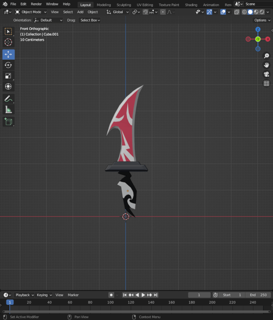273x320 pixels.
Task: Switch to wireframe viewport shading
Action: [x=245, y=12]
